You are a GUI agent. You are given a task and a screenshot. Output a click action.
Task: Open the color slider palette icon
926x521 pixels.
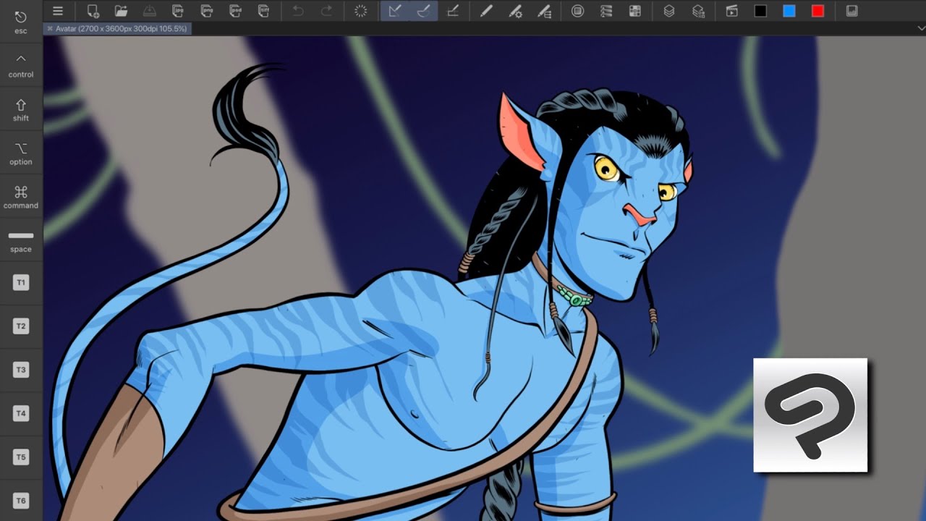tap(606, 11)
